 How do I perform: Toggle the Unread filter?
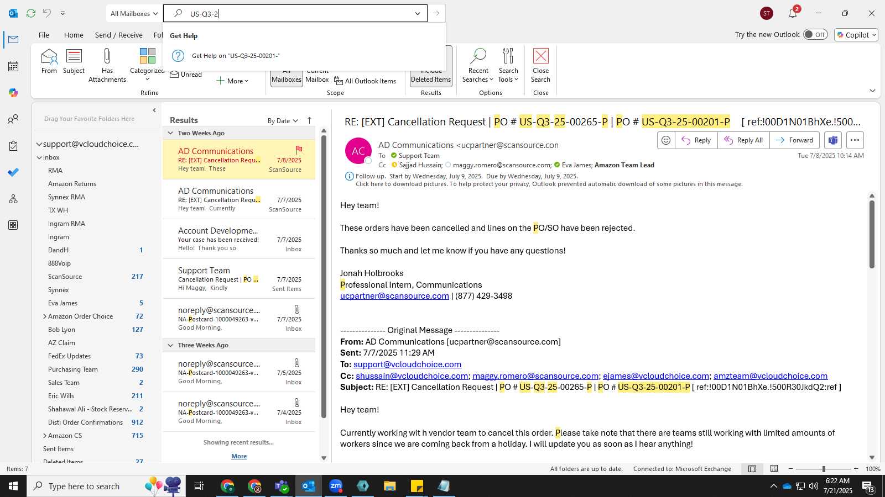coord(186,75)
